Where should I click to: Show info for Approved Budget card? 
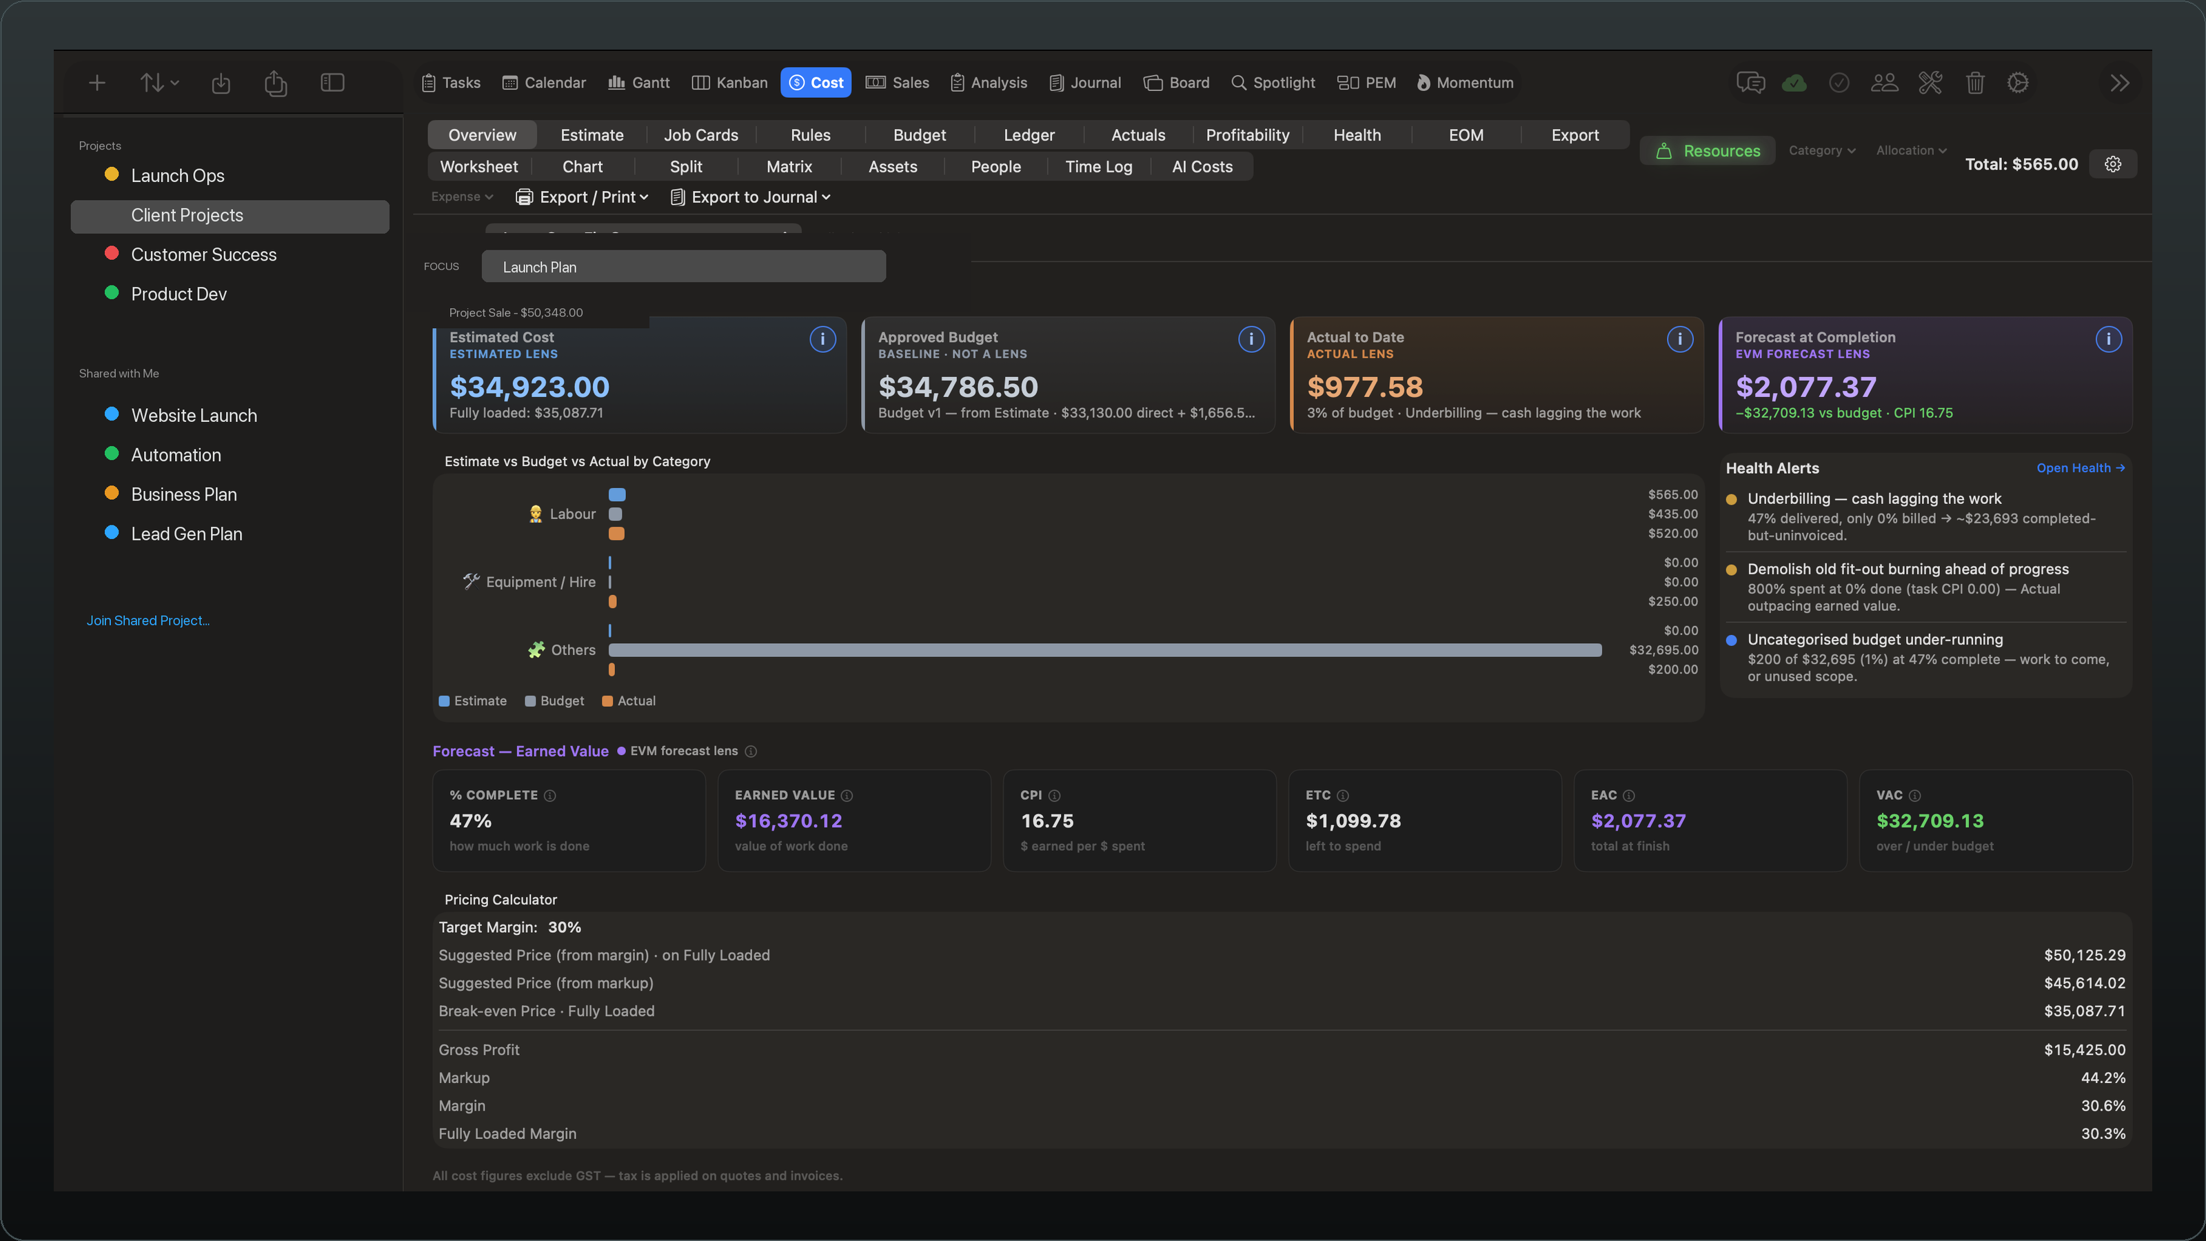pyautogui.click(x=1251, y=339)
